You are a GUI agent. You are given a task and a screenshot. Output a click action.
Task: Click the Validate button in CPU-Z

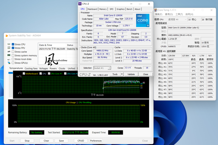click(131, 74)
